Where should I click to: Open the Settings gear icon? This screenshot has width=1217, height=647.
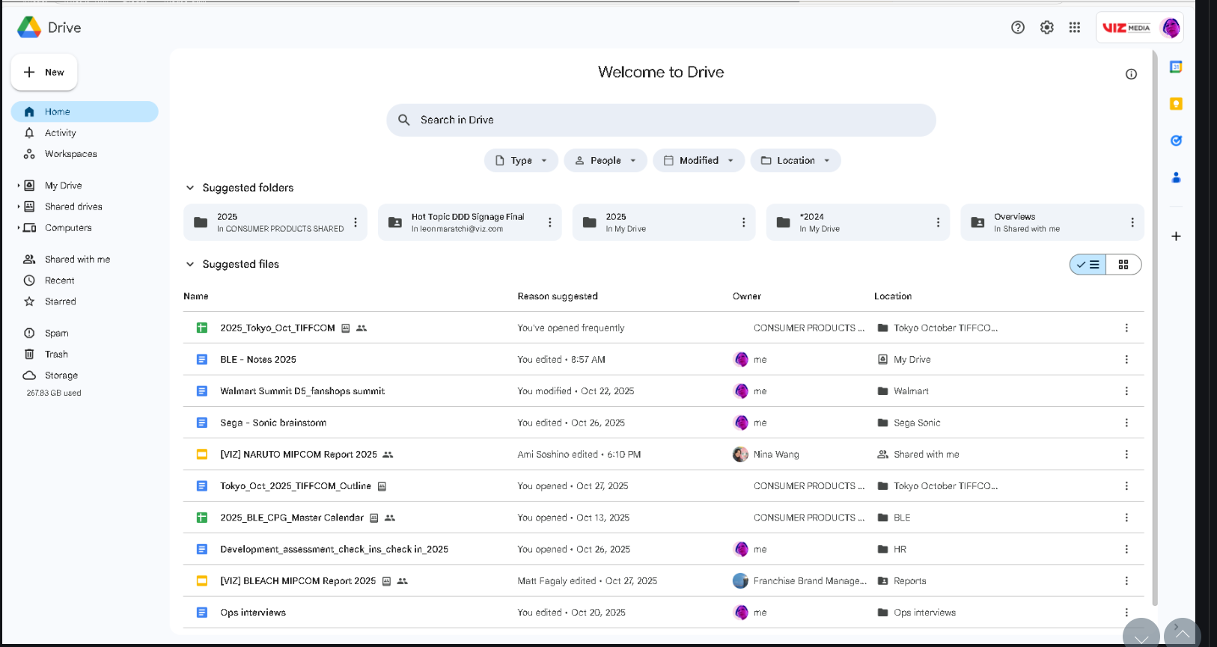tap(1046, 28)
